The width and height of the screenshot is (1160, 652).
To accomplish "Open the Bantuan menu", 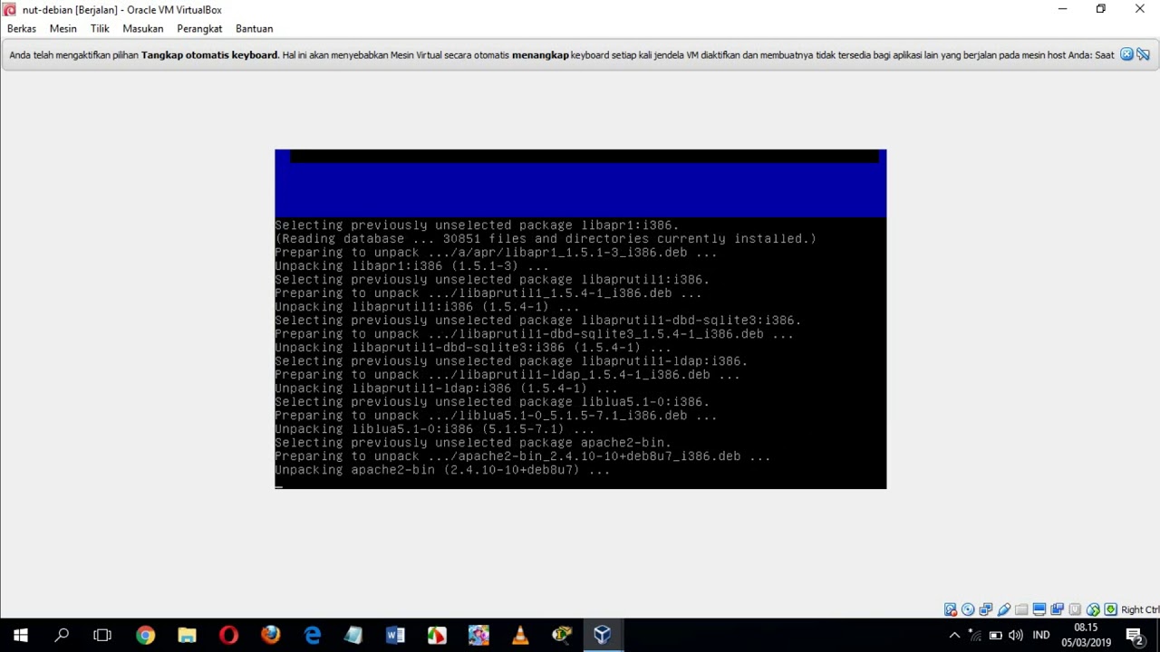I will point(255,28).
